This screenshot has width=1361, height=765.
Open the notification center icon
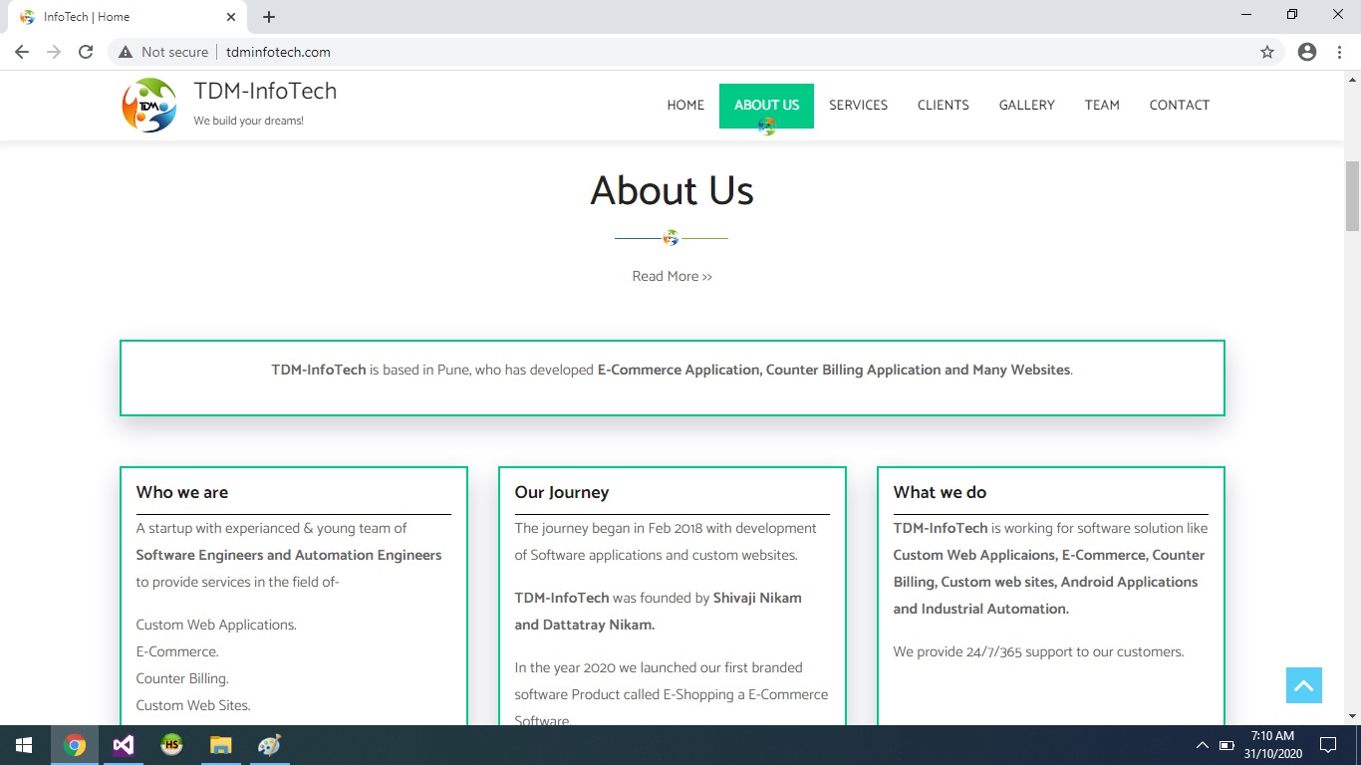1327,745
